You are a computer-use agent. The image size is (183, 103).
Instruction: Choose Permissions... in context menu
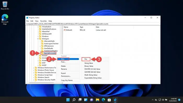pyautogui.click(x=66, y=76)
